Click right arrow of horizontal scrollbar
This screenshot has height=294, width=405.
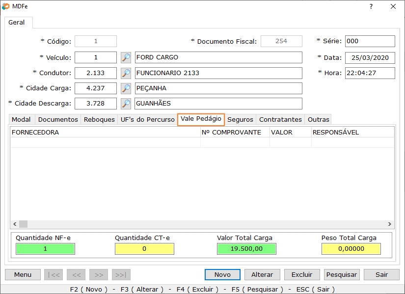tap(390, 224)
